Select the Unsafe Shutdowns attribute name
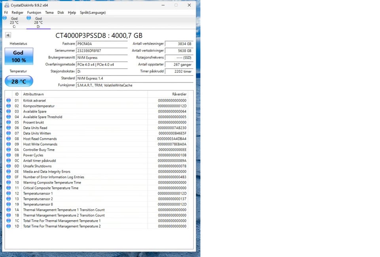The width and height of the screenshot is (380, 257). coord(37,166)
